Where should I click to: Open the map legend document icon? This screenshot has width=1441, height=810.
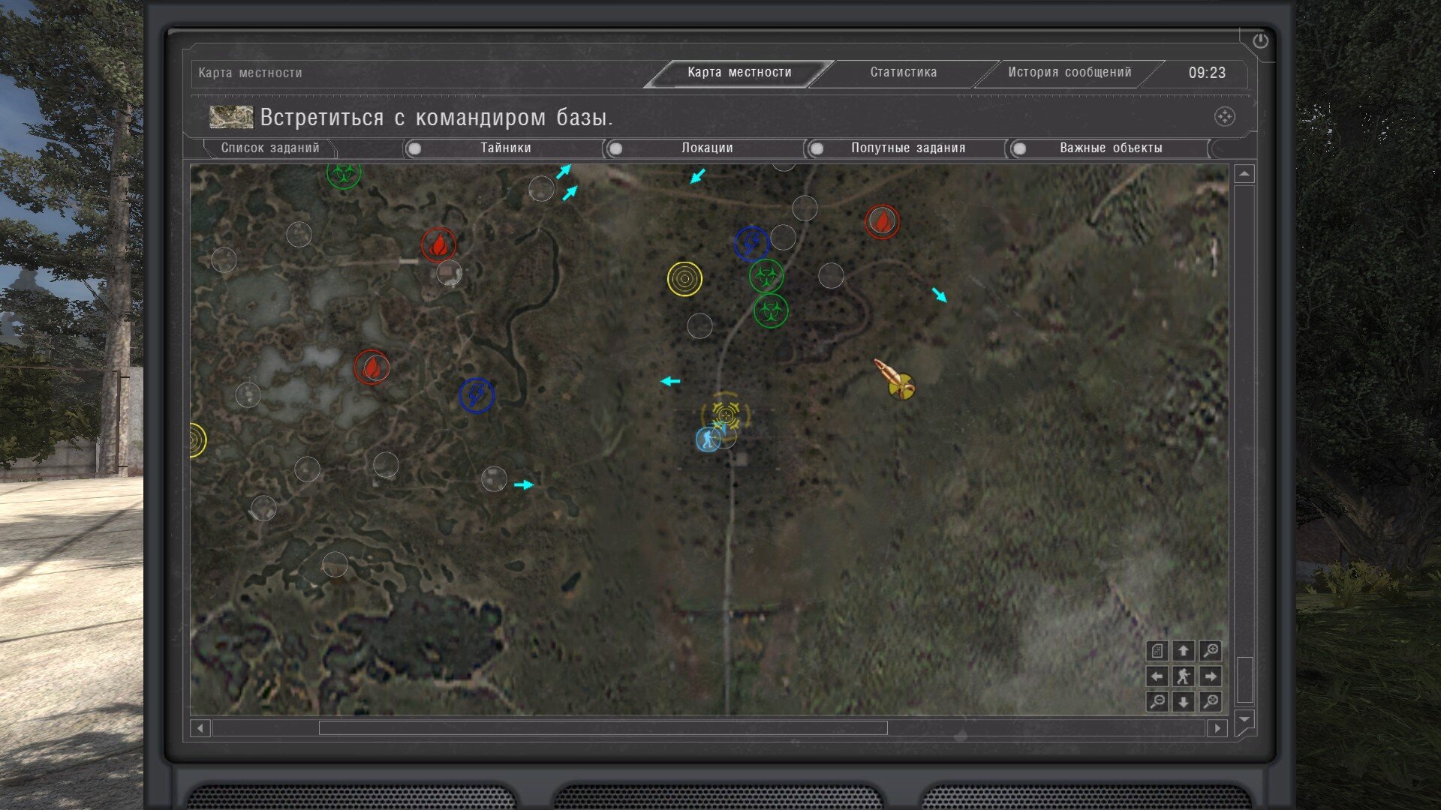coord(1157,651)
